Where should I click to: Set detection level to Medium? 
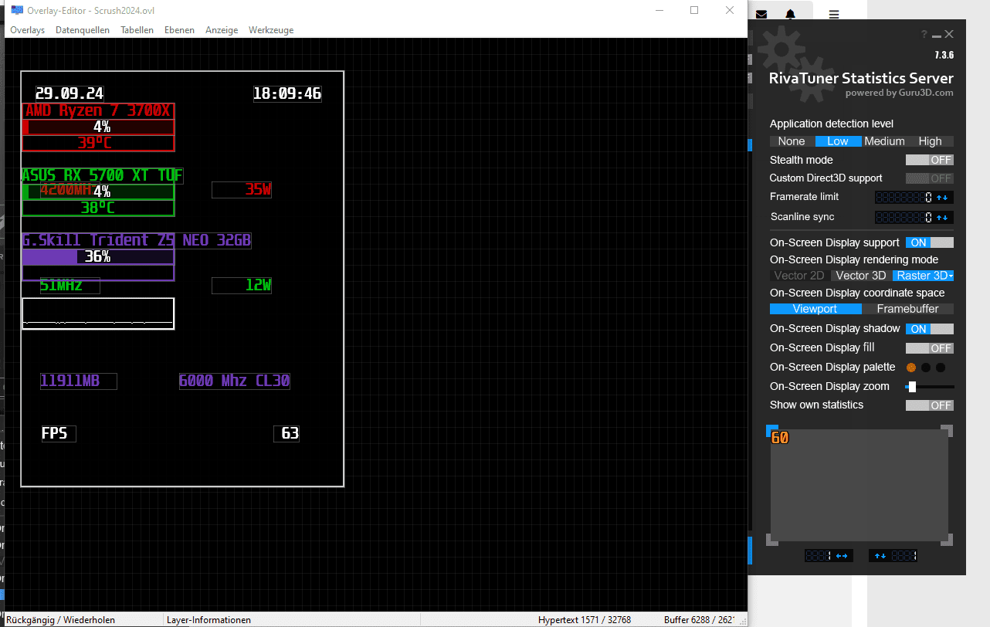pyautogui.click(x=884, y=141)
